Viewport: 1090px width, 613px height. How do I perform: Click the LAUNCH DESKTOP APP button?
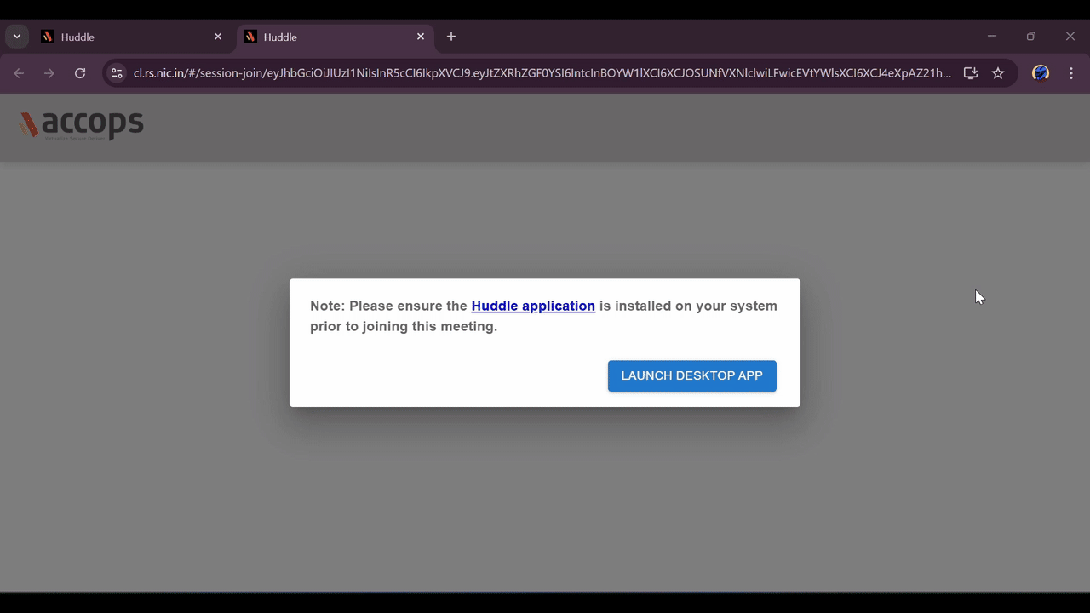pyautogui.click(x=691, y=375)
